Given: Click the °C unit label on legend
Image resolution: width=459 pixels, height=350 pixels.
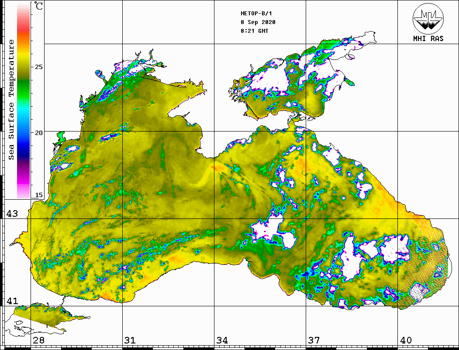Looking at the screenshot, I should pos(38,6).
